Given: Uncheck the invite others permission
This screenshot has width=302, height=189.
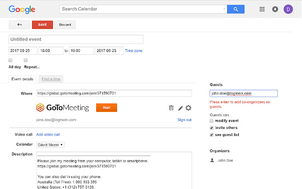Looking at the screenshot, I should coord(211,128).
